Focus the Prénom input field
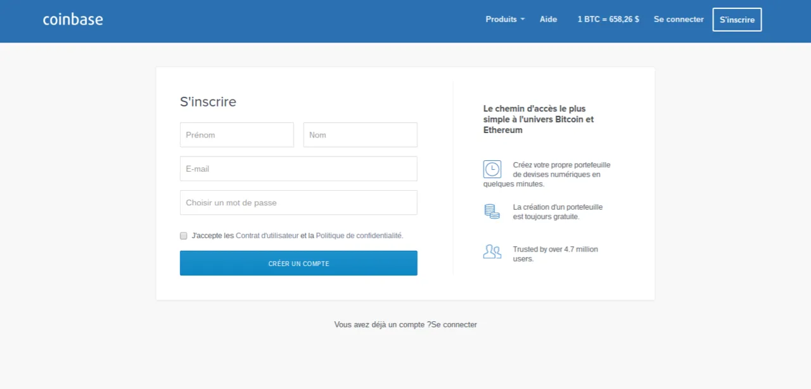 [237, 135]
